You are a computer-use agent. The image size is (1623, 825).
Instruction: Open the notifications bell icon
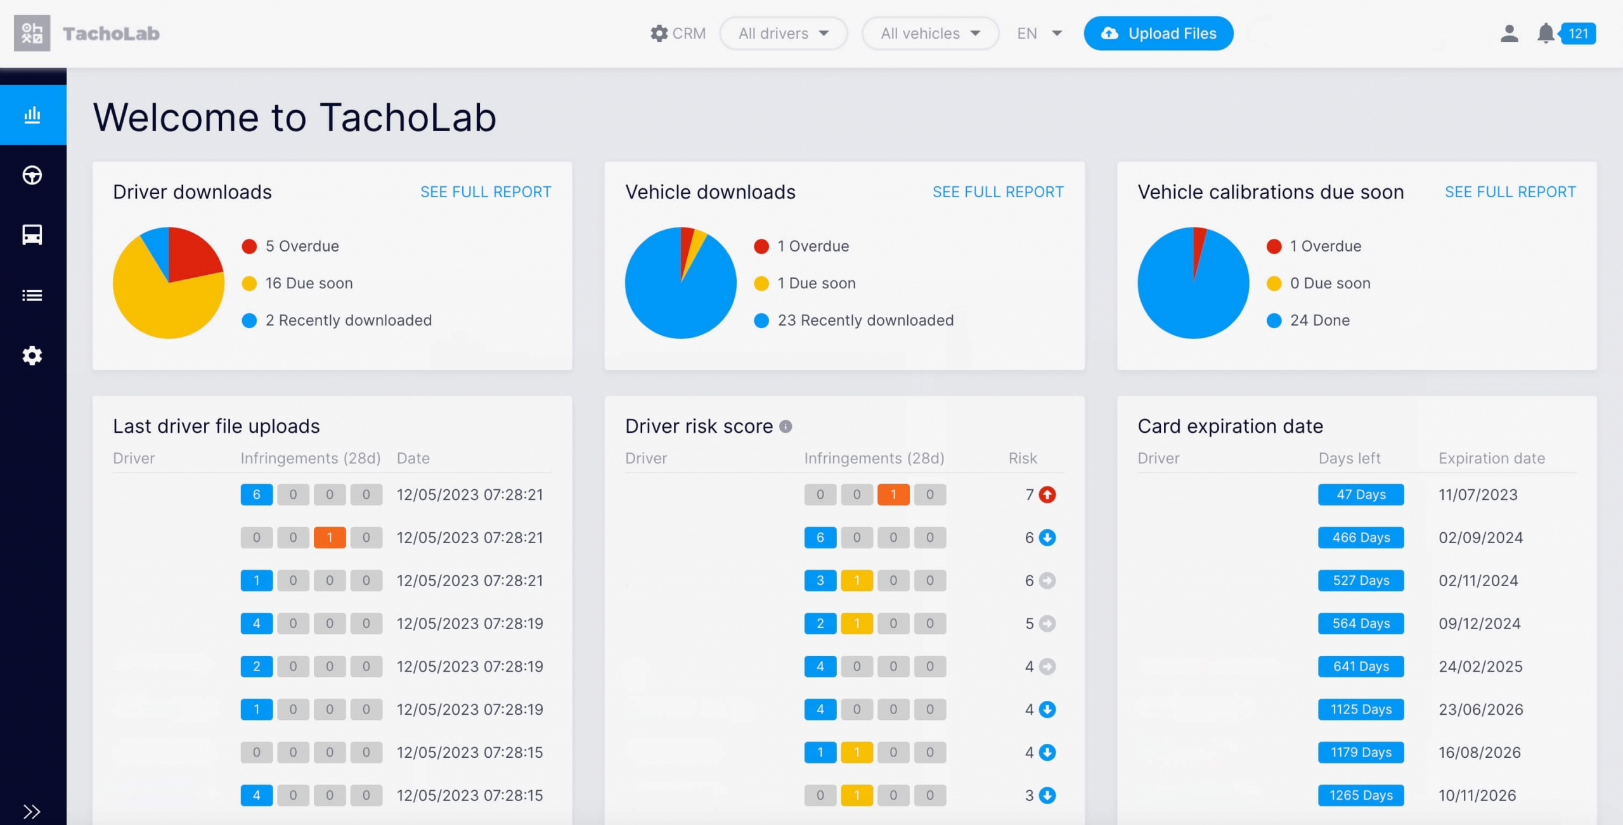tap(1546, 33)
